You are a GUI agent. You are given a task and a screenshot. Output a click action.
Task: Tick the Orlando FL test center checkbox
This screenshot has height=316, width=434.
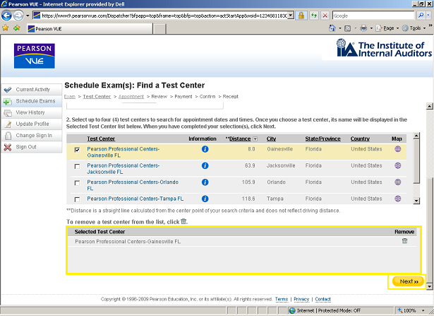[77, 182]
